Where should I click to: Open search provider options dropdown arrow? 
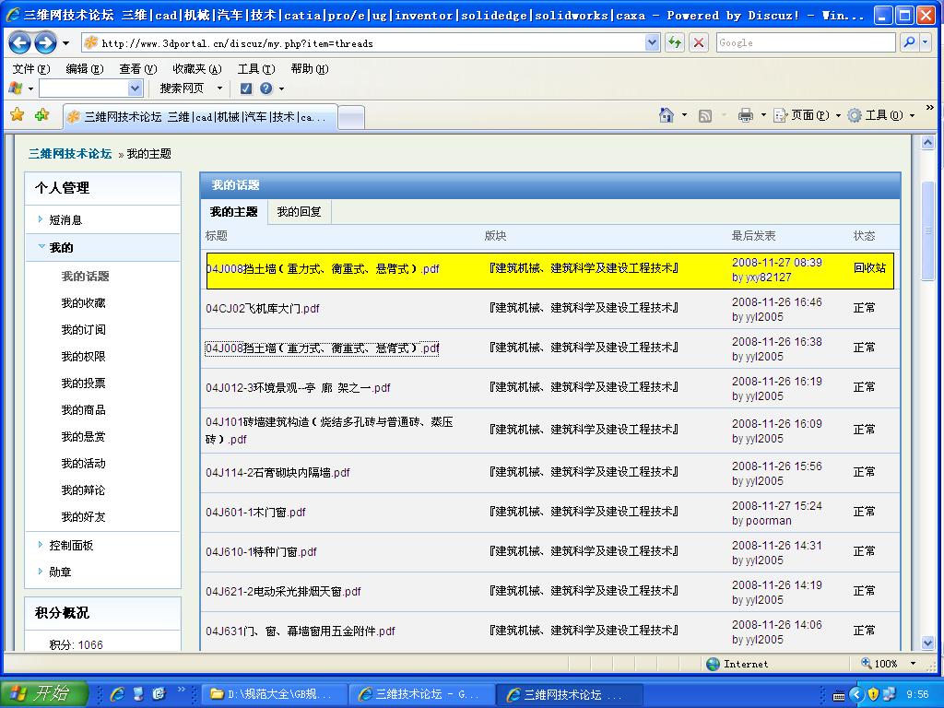click(x=926, y=42)
